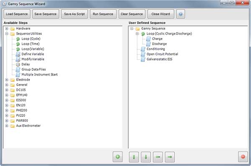251x166 pixels.
Task: Expand the PV220 folder node
Action: (7, 116)
